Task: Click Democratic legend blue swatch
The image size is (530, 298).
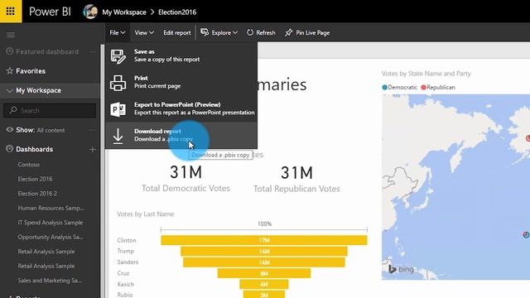Action: point(384,87)
